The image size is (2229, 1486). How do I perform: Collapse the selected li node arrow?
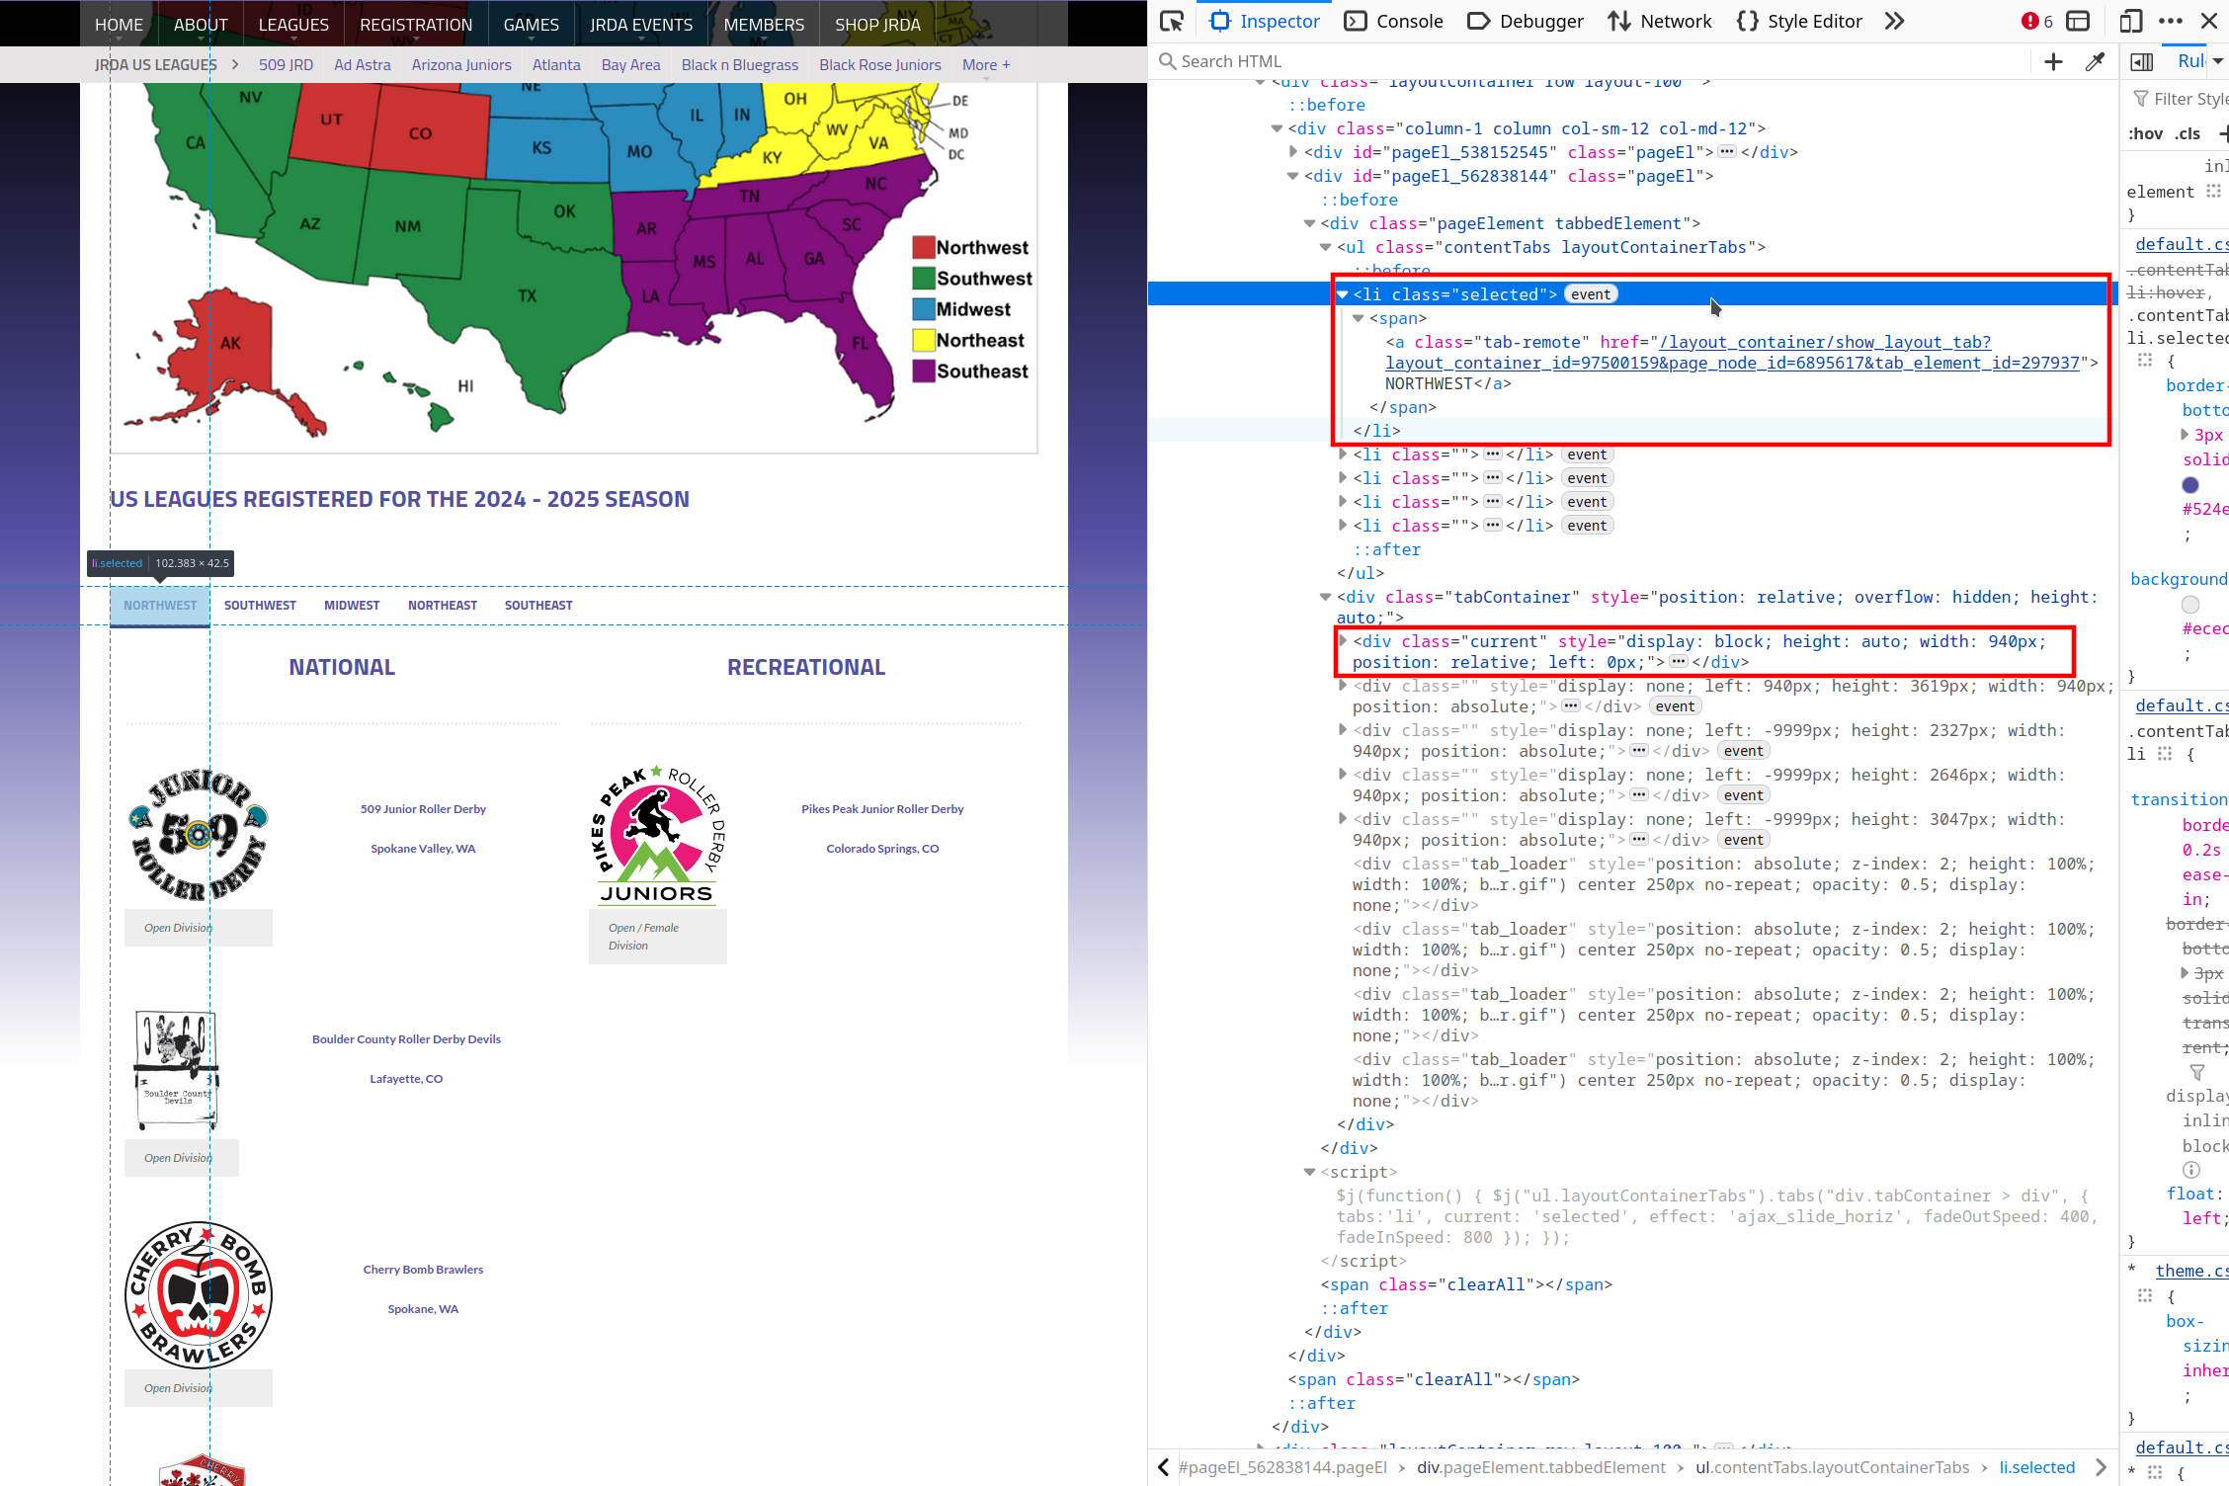click(x=1343, y=294)
